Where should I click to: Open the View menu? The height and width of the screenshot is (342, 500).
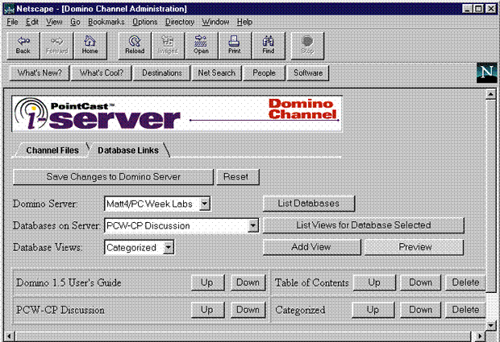(x=54, y=22)
